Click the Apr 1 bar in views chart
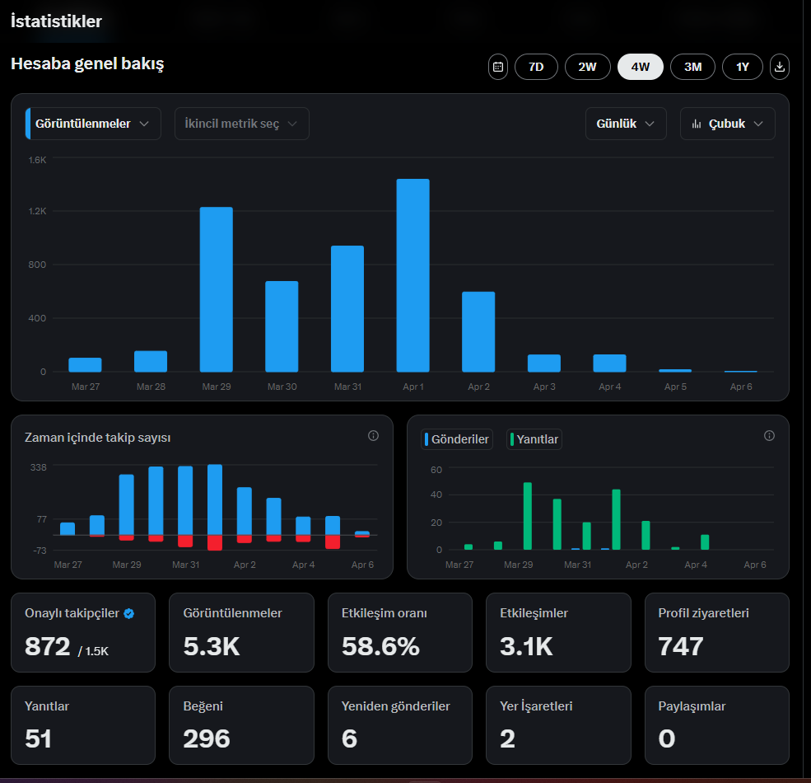The height and width of the screenshot is (783, 811). point(412,275)
